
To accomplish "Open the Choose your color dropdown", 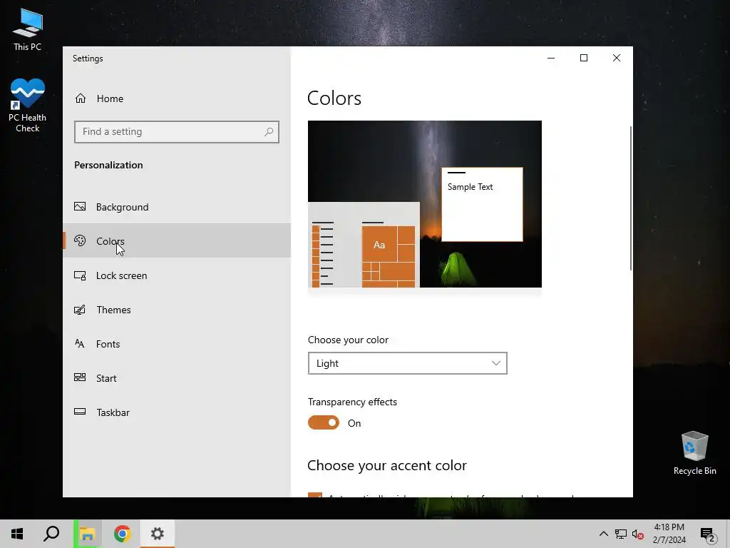I will click(x=407, y=363).
